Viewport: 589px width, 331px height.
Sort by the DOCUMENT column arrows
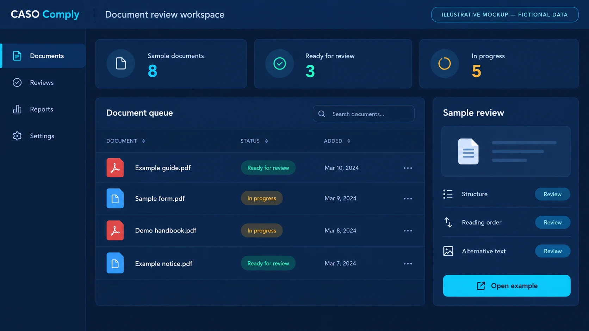point(143,141)
